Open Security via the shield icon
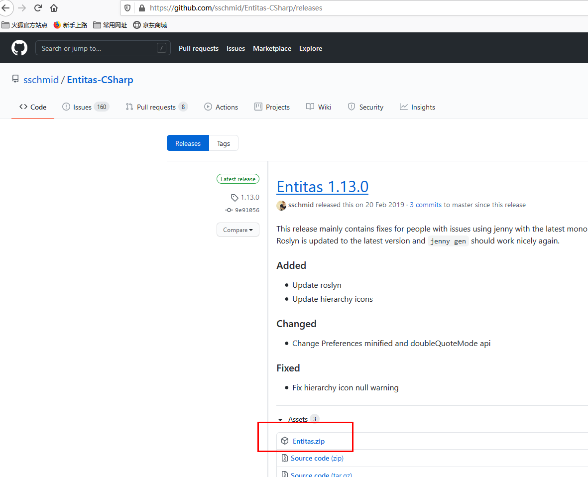 (351, 107)
